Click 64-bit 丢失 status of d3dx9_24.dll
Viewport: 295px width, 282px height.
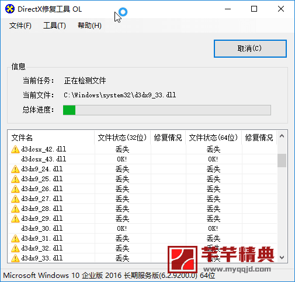click(213, 169)
